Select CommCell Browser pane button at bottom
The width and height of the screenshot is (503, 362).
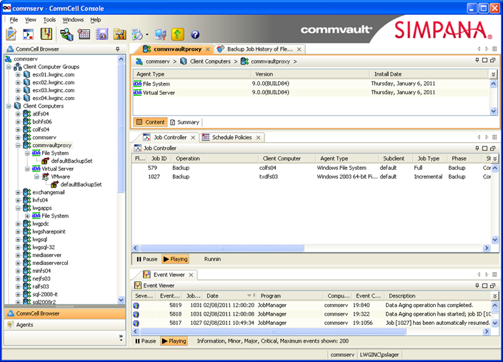click(64, 313)
